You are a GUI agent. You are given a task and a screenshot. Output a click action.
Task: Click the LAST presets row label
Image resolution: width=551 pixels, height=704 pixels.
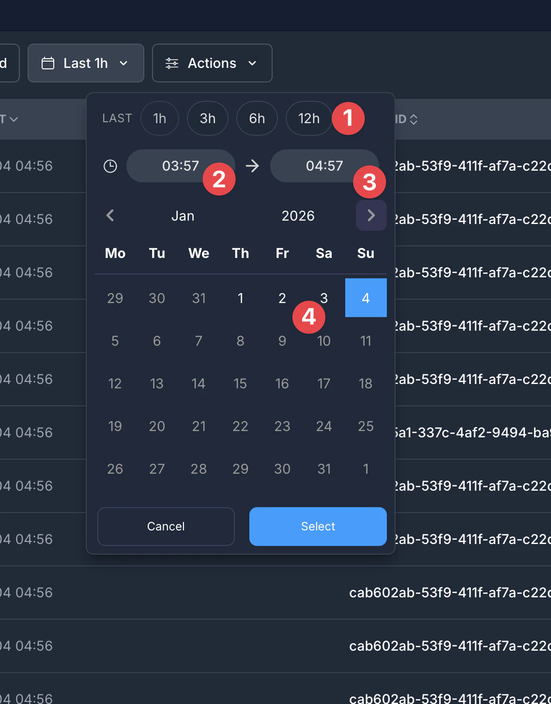click(117, 118)
